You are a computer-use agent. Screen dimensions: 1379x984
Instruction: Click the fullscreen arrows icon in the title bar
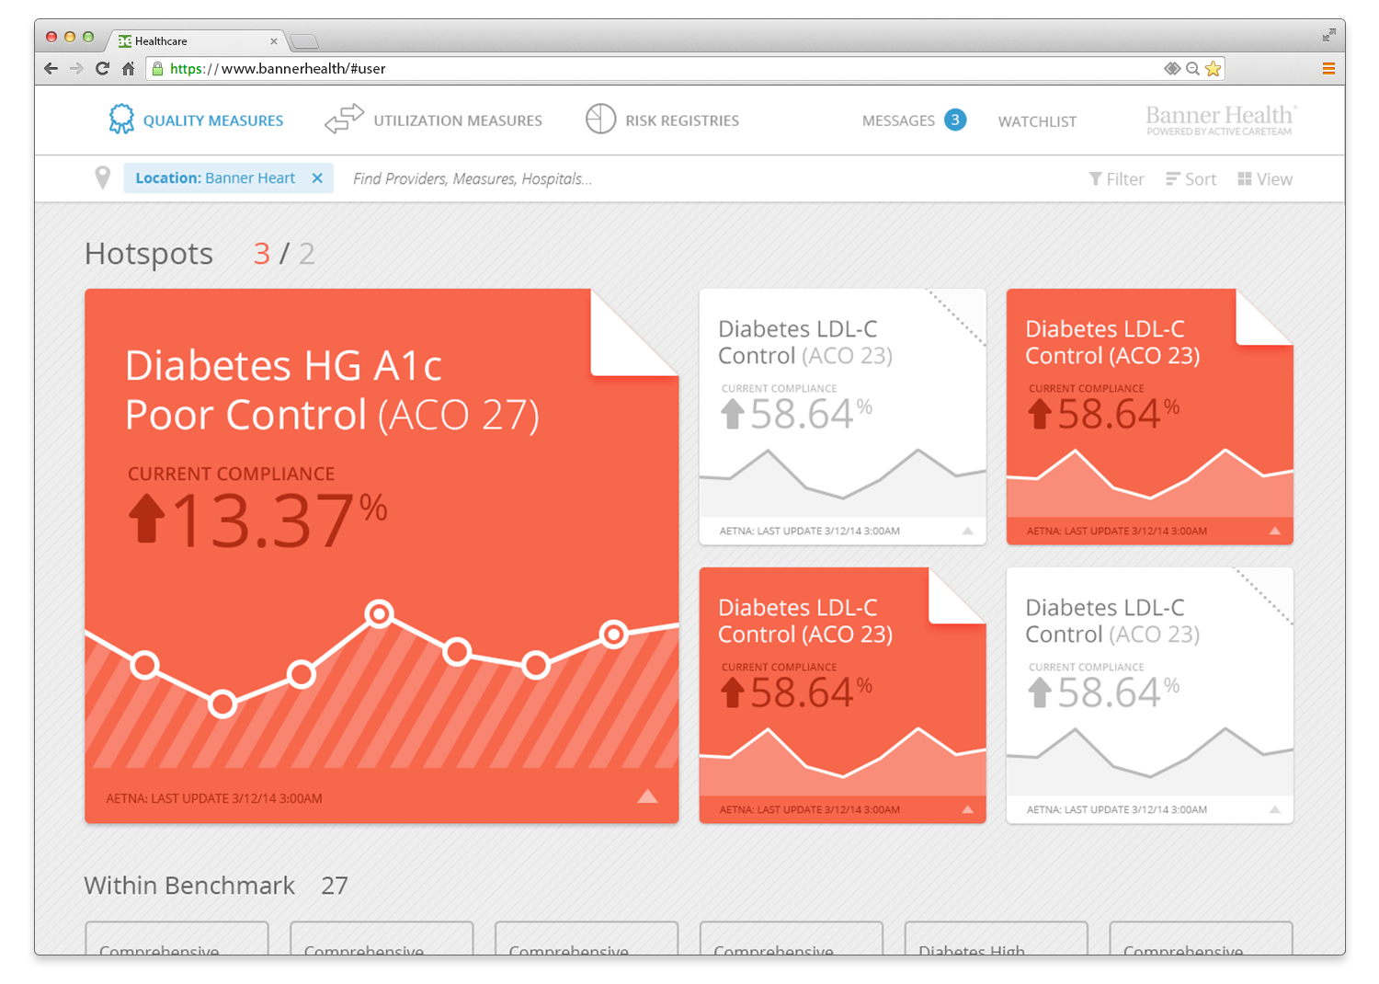coord(1328,36)
